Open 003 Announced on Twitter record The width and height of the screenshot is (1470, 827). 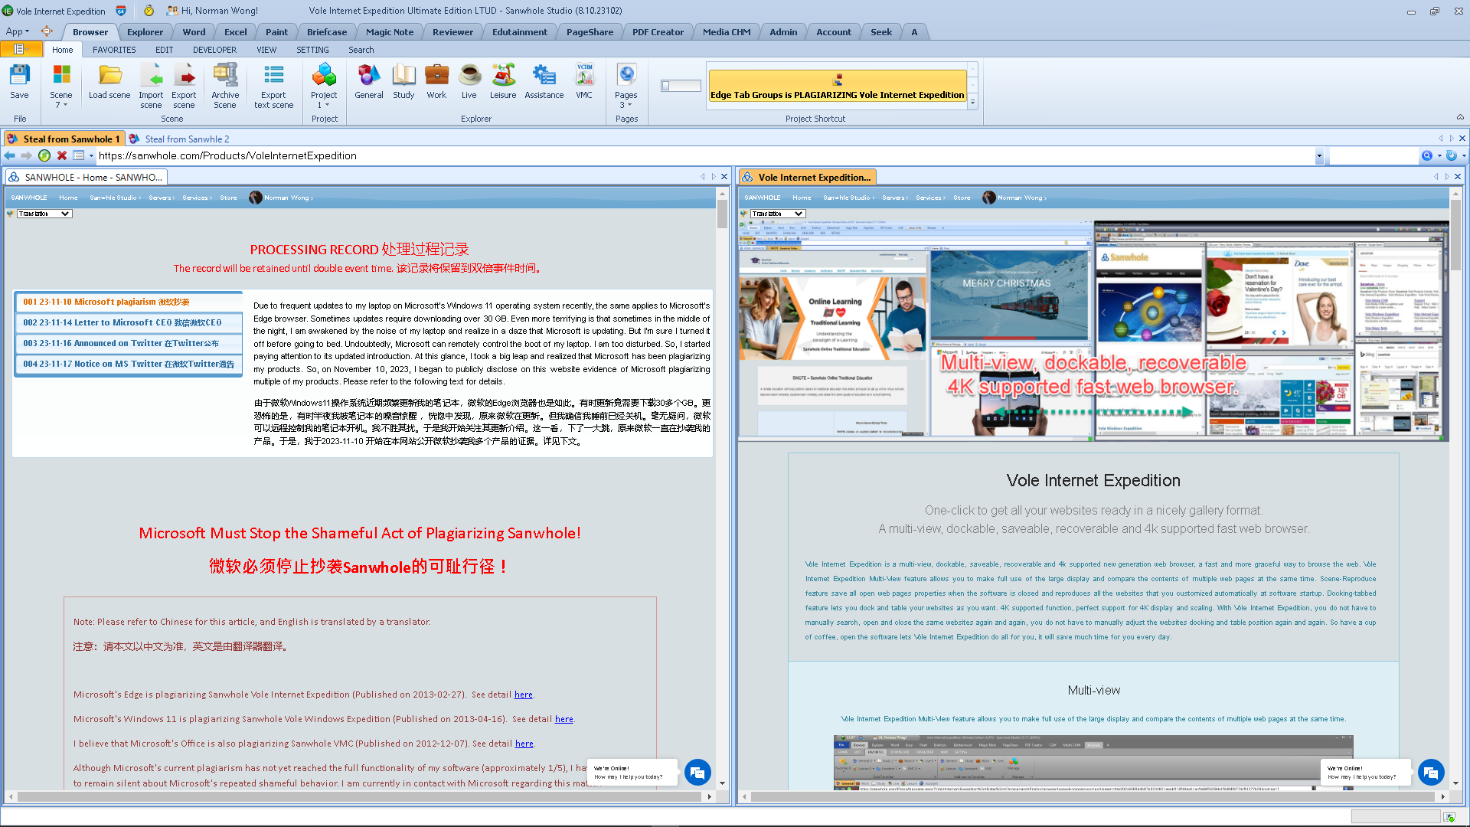pos(128,343)
